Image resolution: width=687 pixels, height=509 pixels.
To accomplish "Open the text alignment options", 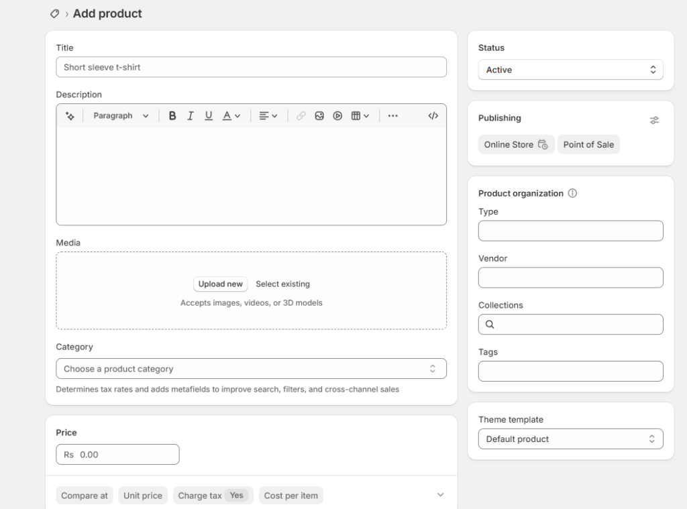I will tap(268, 115).
